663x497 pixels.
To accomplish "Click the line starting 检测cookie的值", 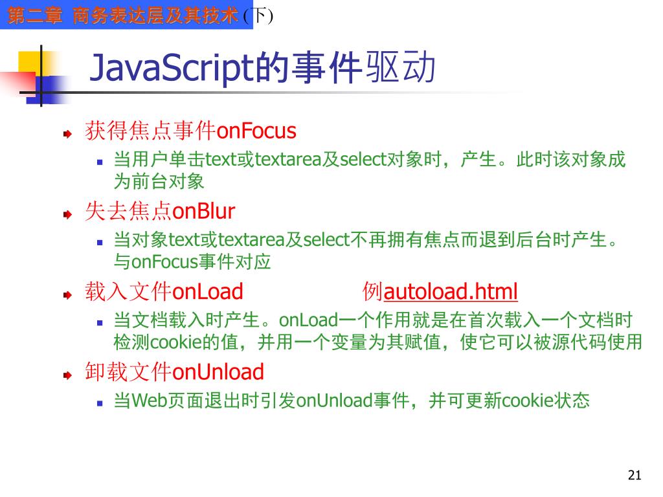I will click(378, 342).
